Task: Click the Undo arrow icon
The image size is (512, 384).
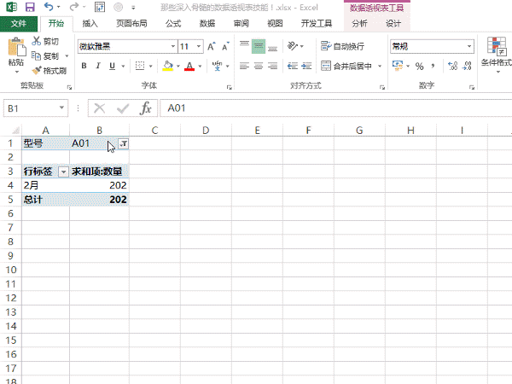Action: (48, 7)
